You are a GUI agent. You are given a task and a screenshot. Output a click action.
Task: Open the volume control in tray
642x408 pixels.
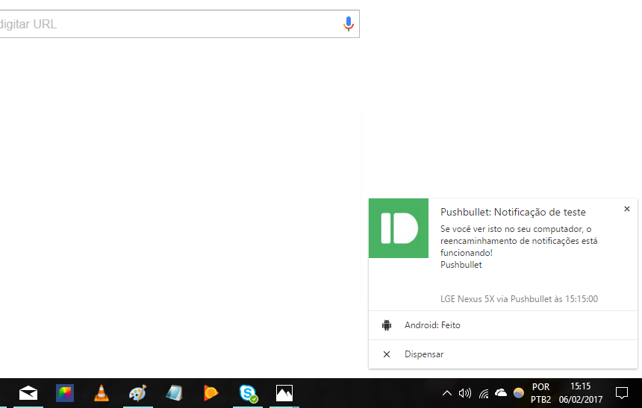465,393
